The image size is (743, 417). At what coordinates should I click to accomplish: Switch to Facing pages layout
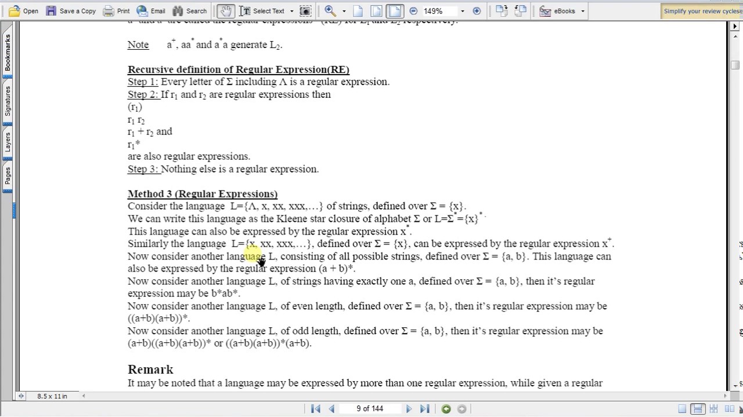730,409
